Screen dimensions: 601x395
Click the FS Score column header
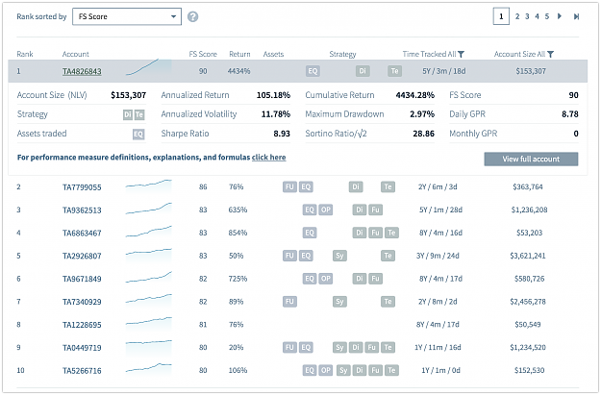[203, 54]
